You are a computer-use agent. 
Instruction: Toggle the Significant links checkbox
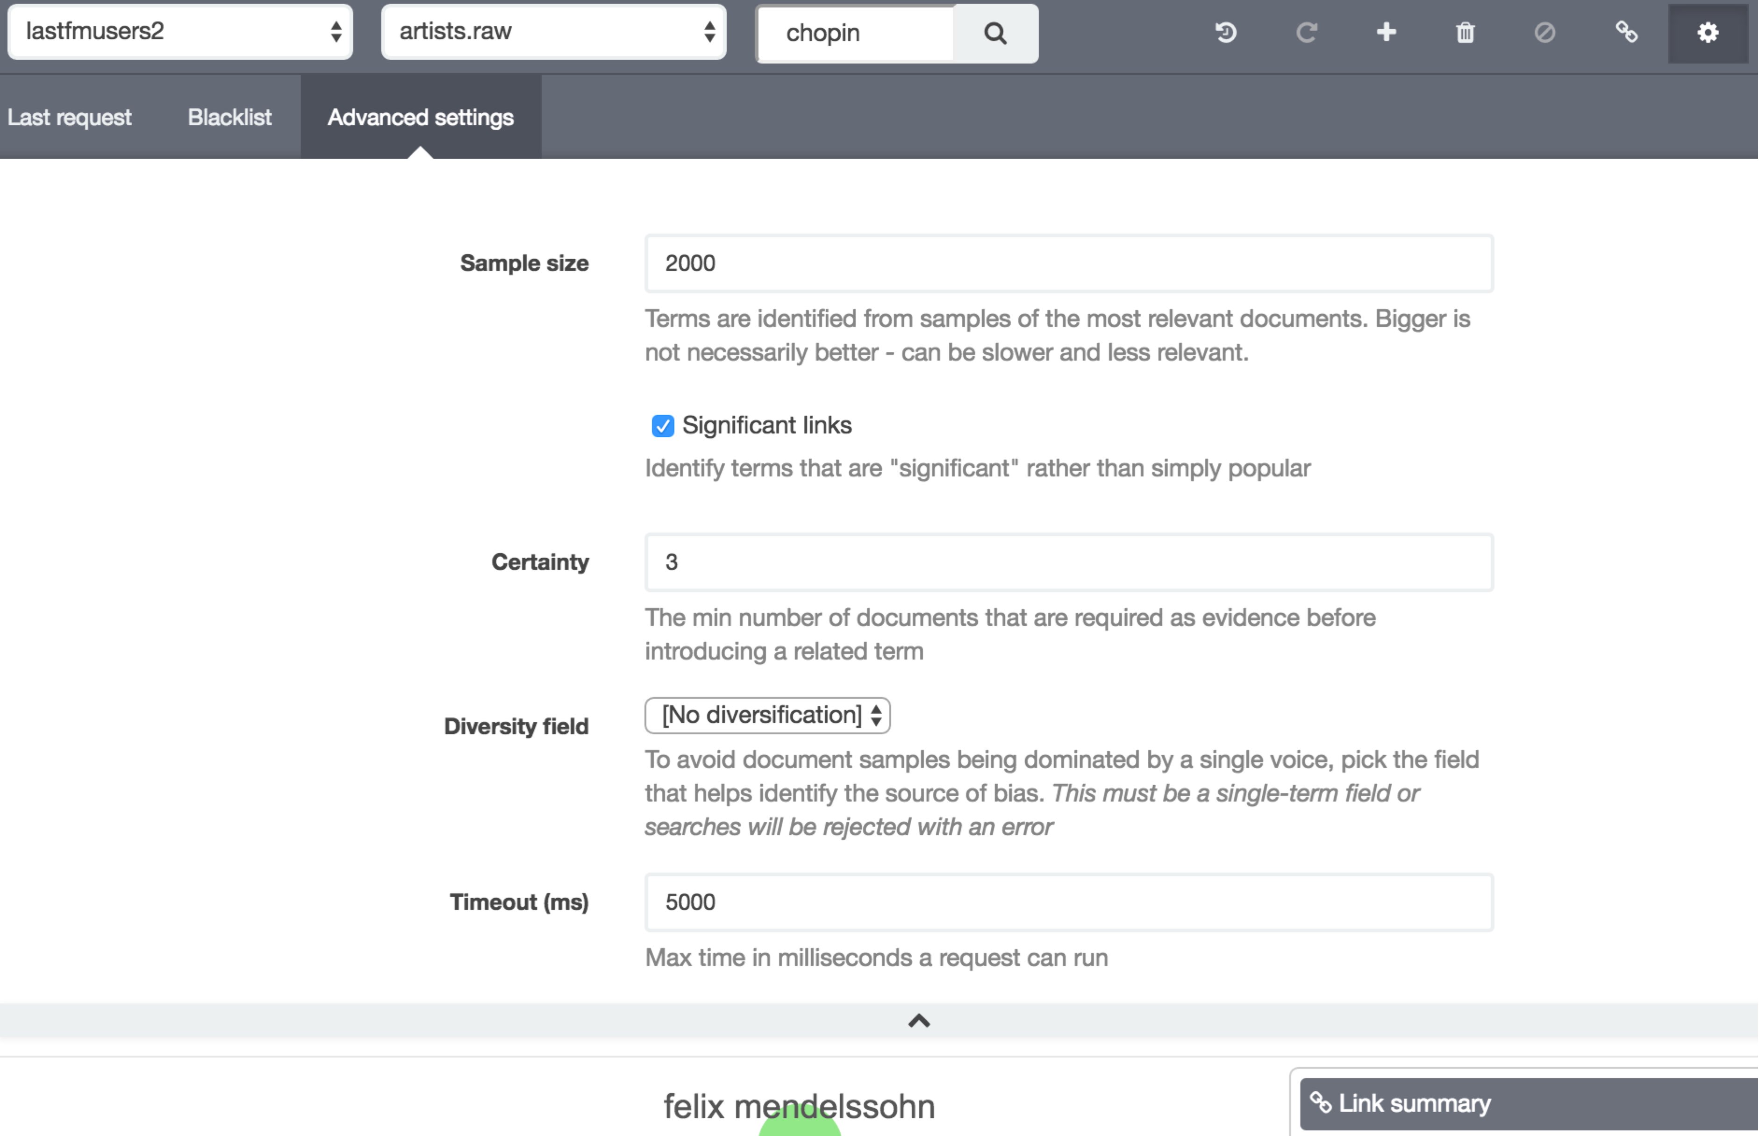tap(662, 426)
